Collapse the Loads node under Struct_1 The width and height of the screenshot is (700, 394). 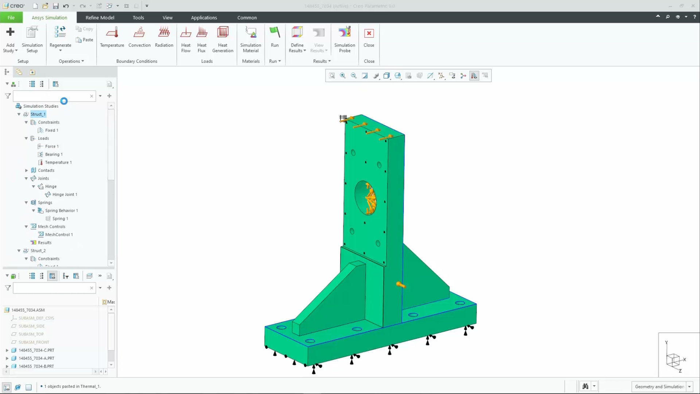[x=26, y=138]
